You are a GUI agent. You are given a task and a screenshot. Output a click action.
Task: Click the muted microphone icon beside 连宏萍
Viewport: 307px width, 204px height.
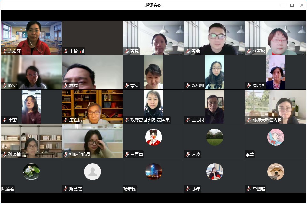4,51
